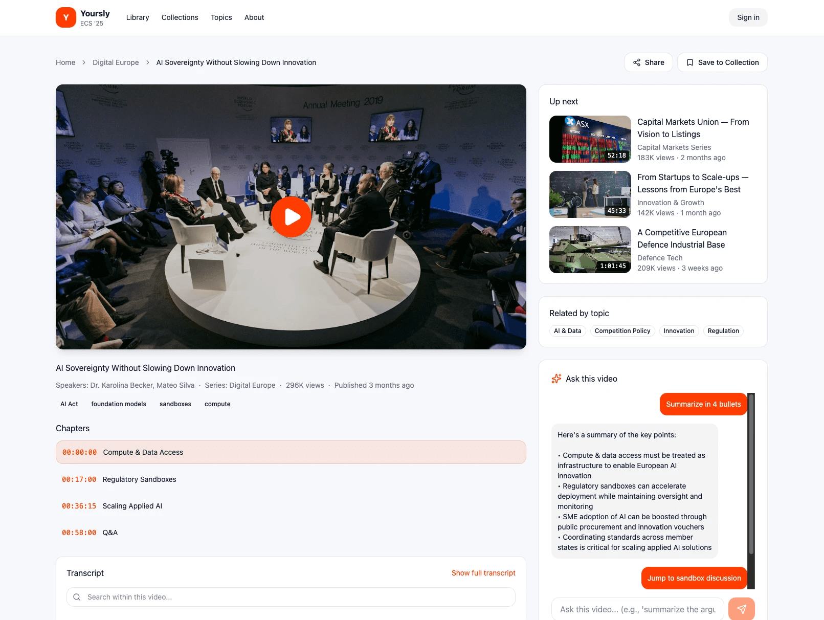Click the 'Here's a summary of the key points' reply
The image size is (824, 620).
click(x=635, y=491)
